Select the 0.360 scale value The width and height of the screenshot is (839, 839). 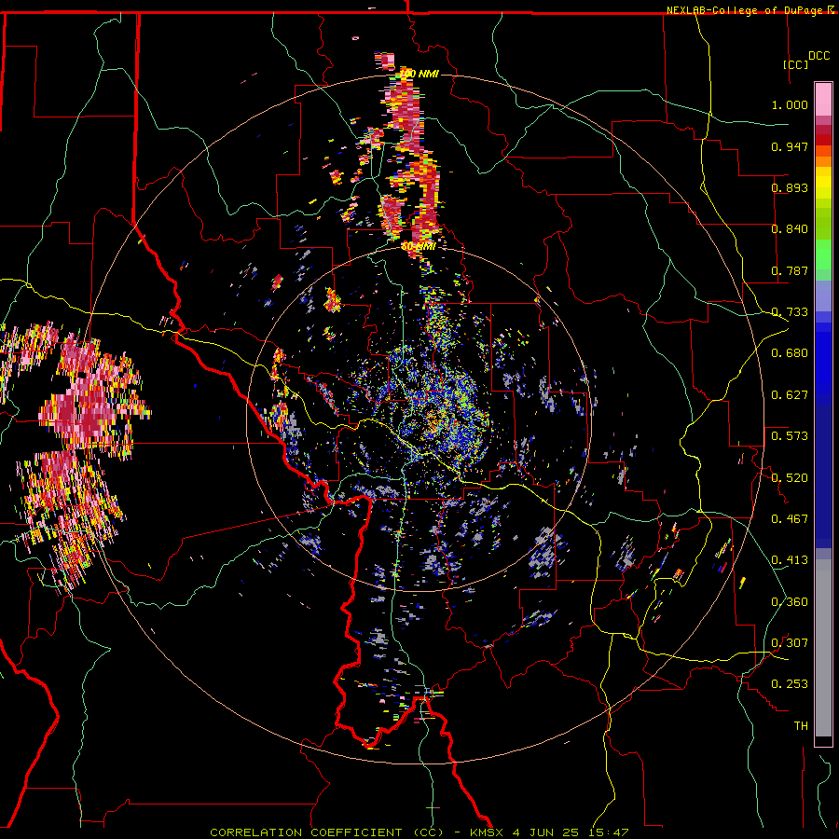point(790,602)
